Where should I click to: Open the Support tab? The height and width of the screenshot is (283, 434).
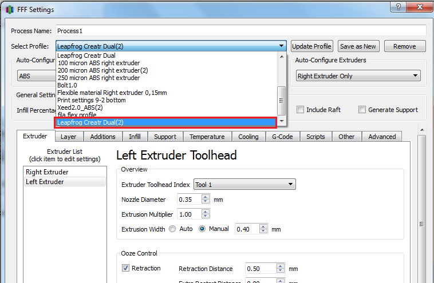click(x=165, y=137)
